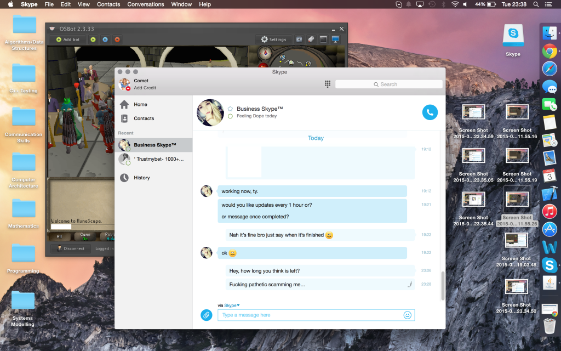Image resolution: width=561 pixels, height=351 pixels.
Task: Open Business Skype's large profile picture
Action: tap(210, 112)
